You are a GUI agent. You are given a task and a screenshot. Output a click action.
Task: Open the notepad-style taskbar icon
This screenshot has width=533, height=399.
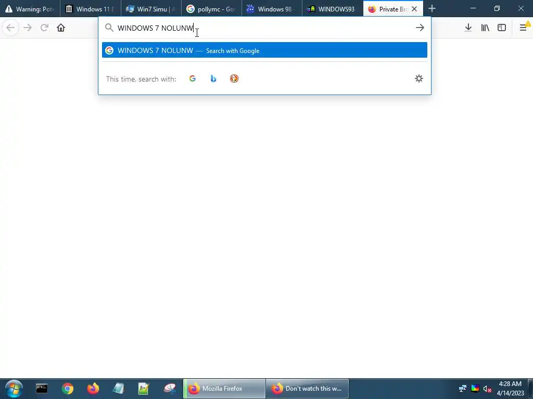[118, 389]
